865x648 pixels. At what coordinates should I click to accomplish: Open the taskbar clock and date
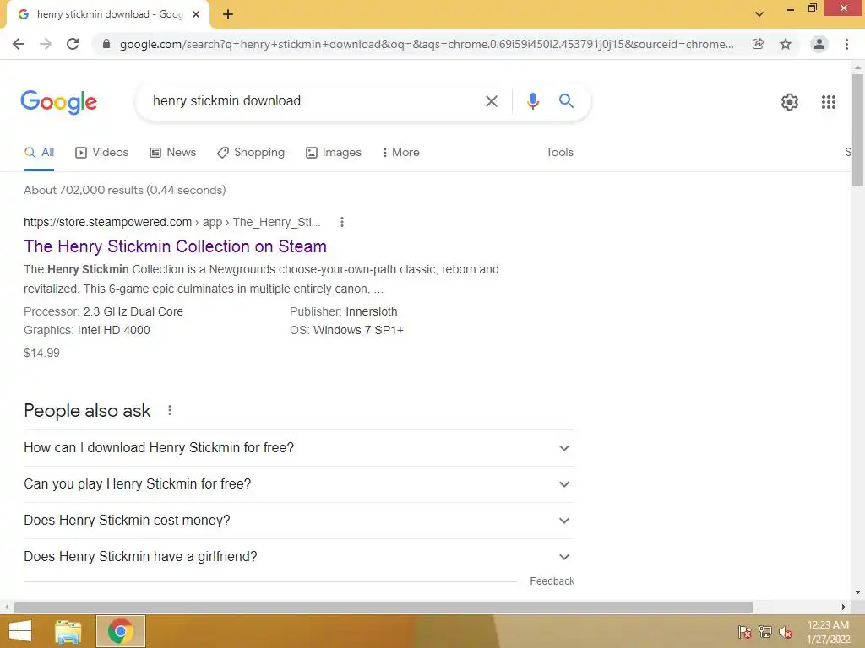point(828,632)
